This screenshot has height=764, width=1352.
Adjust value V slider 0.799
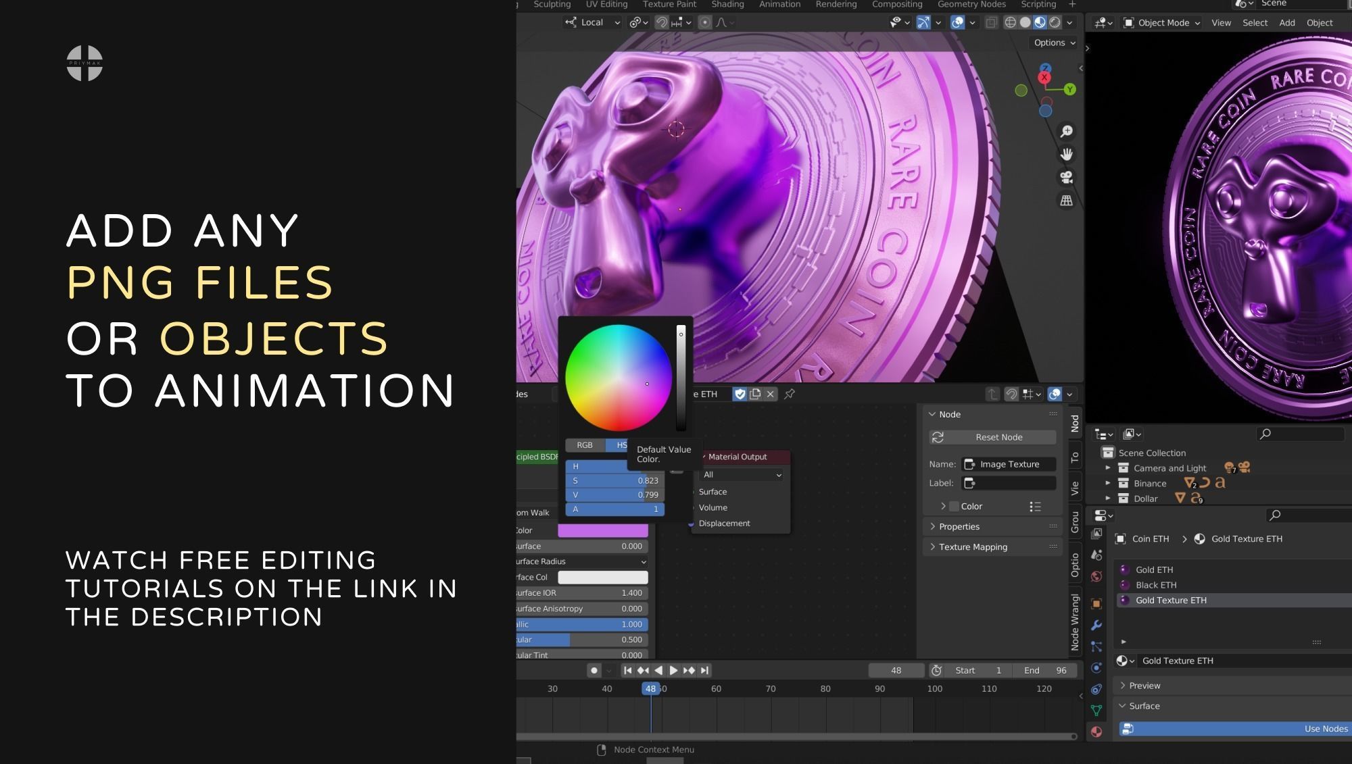[614, 494]
